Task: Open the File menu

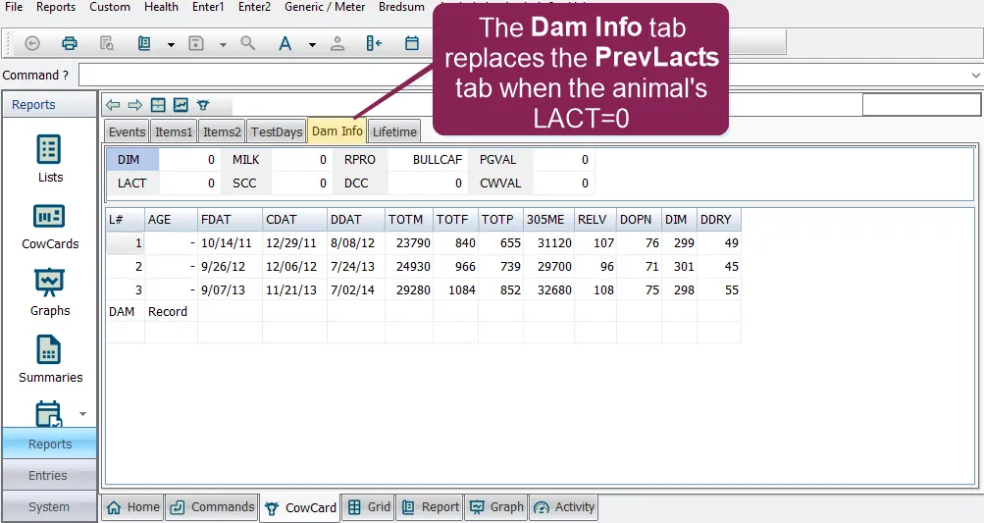Action: point(14,7)
